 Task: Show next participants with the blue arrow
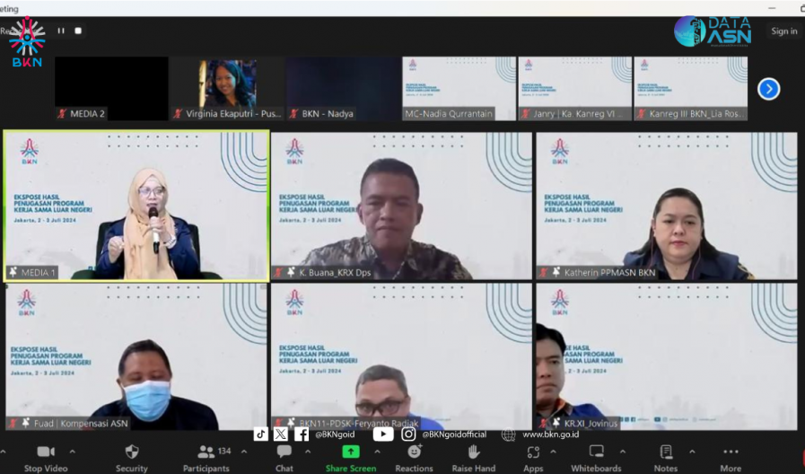[768, 89]
